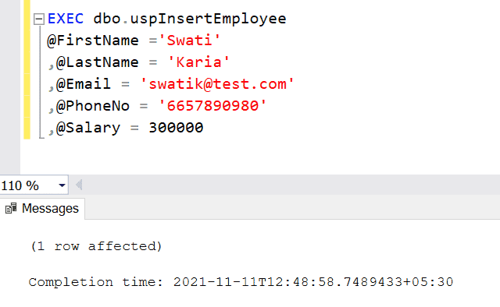Place cursor in the 'Swati' string

pyautogui.click(x=189, y=41)
